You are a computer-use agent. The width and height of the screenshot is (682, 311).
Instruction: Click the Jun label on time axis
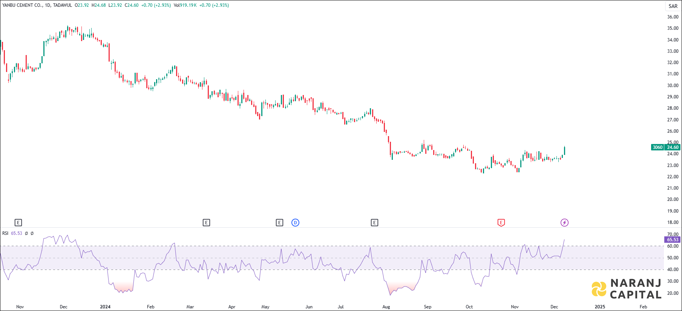pyautogui.click(x=309, y=307)
